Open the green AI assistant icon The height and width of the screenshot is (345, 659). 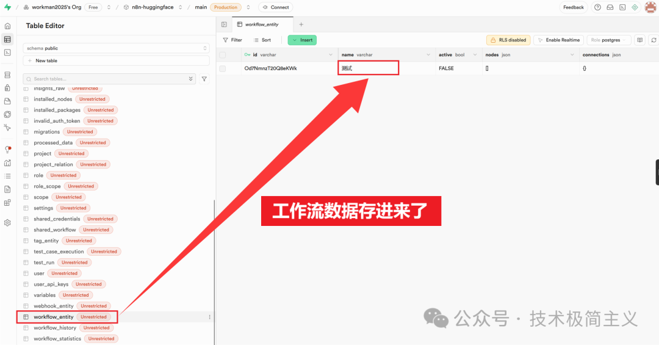(635, 7)
